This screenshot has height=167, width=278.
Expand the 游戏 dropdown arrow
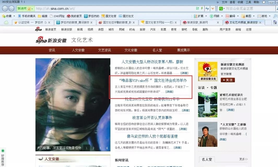(x=270, y=16)
